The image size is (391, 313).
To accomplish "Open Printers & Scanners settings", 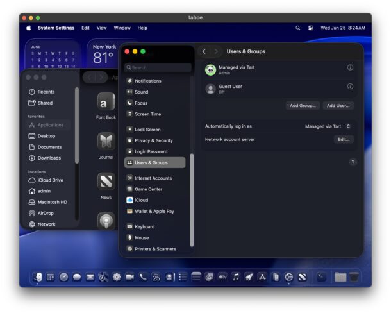I will [x=155, y=248].
